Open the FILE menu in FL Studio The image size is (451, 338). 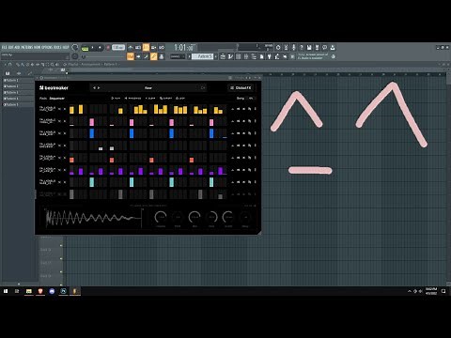[4, 47]
